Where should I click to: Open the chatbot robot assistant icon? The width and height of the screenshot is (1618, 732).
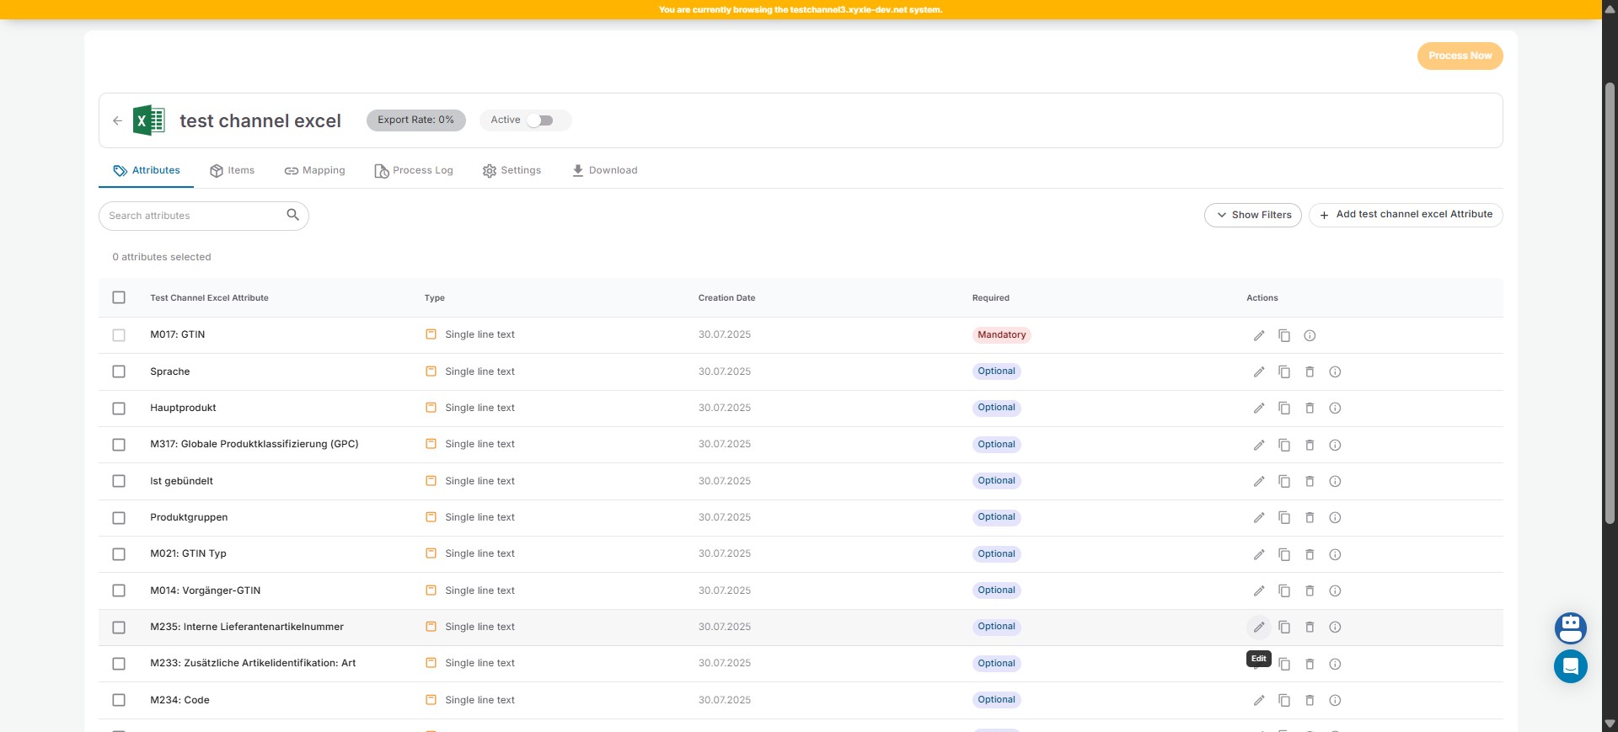click(1570, 628)
